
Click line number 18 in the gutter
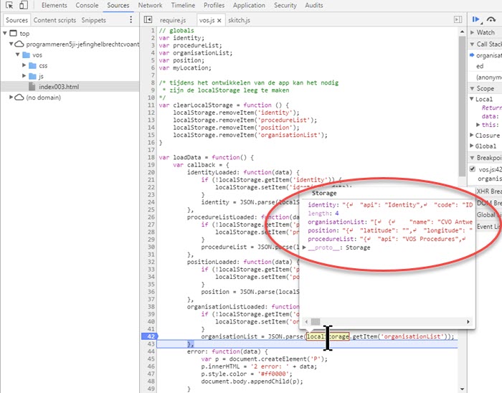(151, 157)
